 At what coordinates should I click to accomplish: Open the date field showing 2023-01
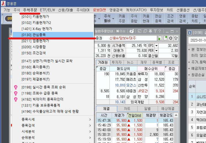pos(197,40)
